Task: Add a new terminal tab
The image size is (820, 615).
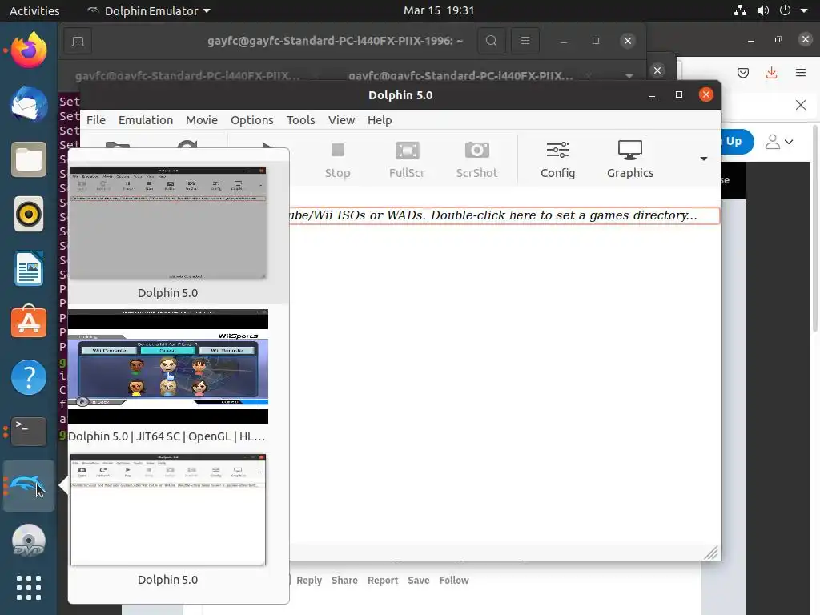Action: (x=78, y=42)
